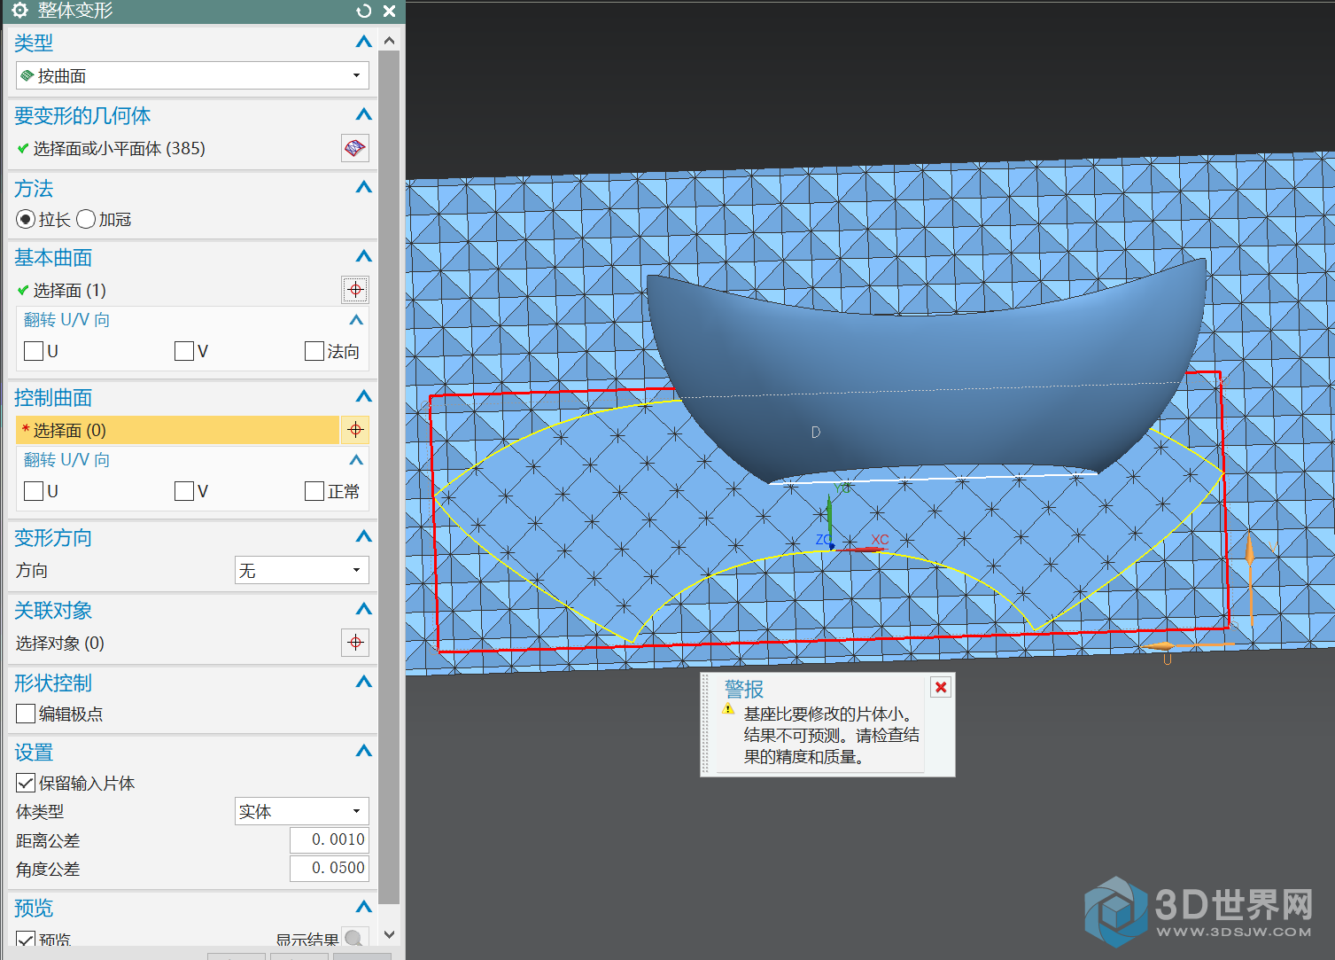Click the highlighted 选择面 (0) row
Screen dimensions: 1335x960
[x=177, y=430]
